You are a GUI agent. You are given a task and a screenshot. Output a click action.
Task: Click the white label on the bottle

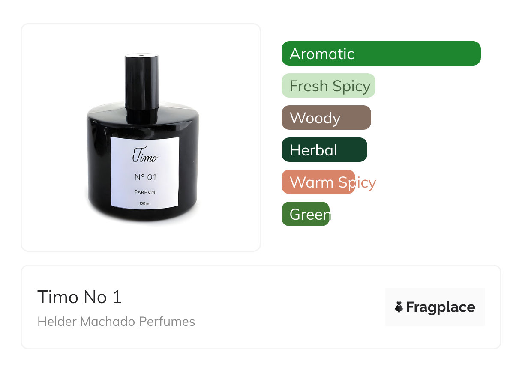tap(144, 172)
